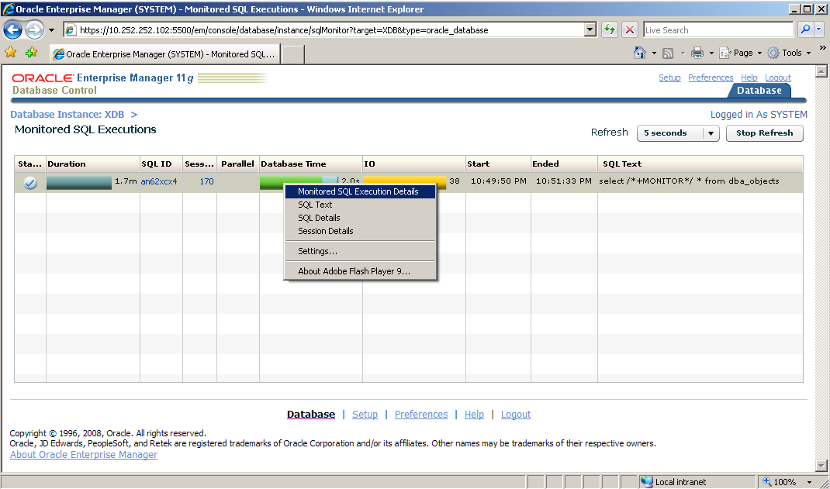Choose Session Details from context menu

(361, 231)
